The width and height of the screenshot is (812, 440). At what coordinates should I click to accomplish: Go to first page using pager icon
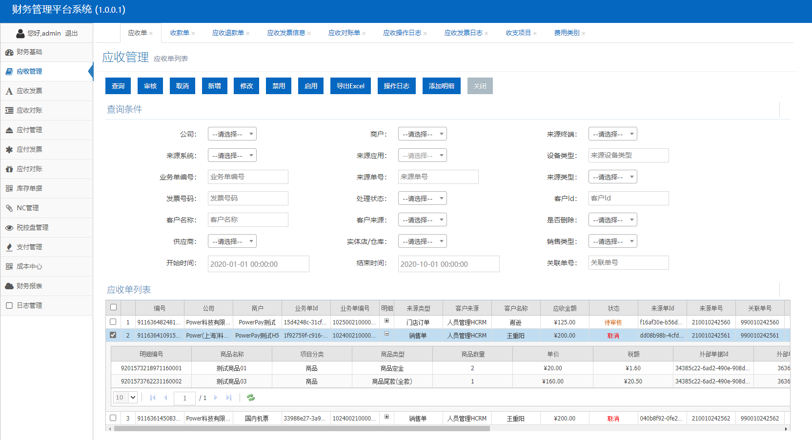153,398
